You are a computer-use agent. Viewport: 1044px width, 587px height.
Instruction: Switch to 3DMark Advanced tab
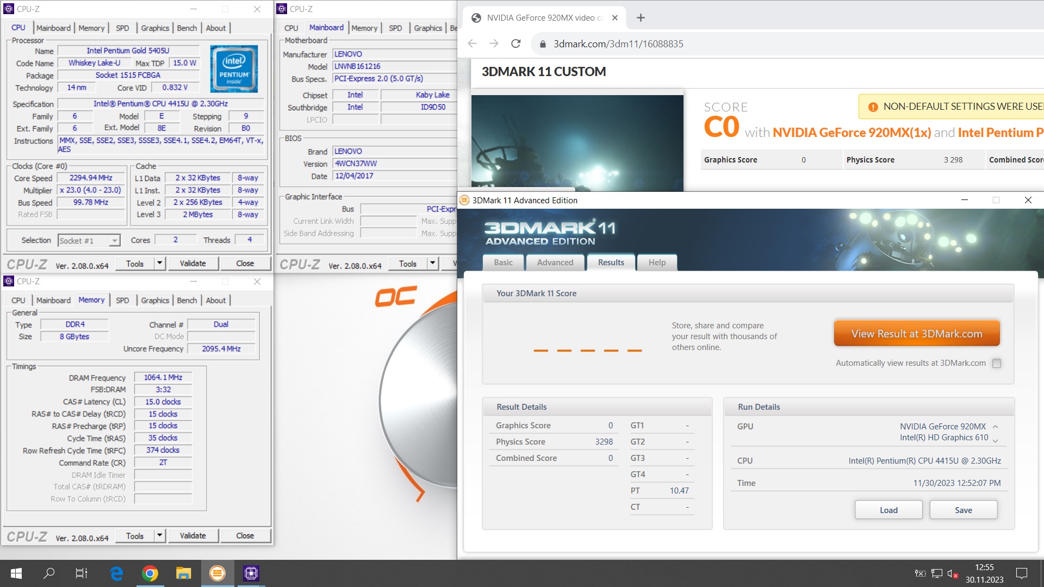(555, 263)
